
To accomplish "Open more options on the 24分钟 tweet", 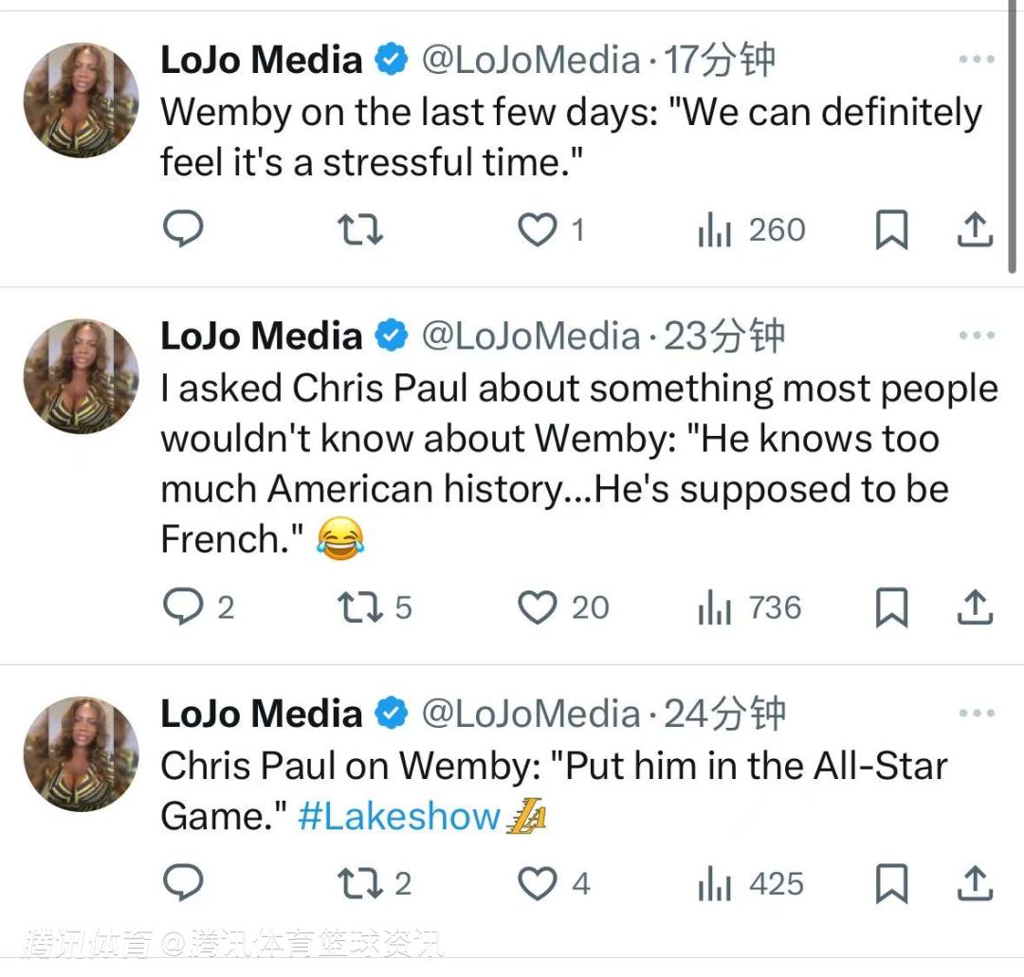I will [x=976, y=714].
